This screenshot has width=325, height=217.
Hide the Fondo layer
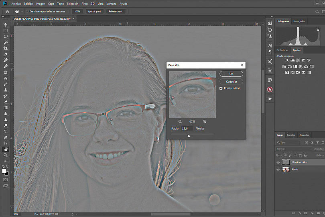coord(278,170)
